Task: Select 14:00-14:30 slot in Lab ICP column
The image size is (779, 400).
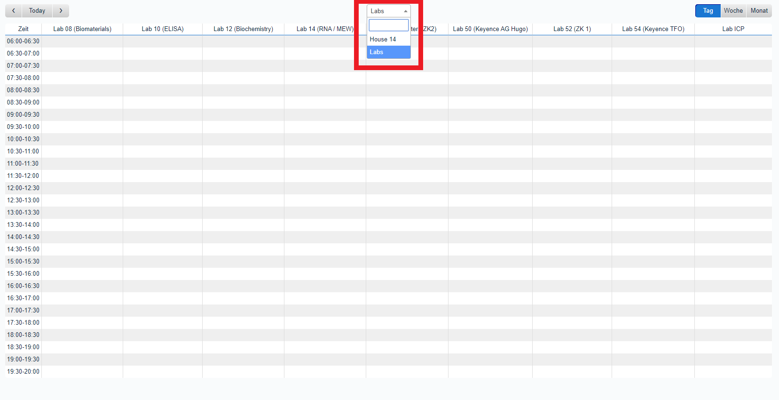Action: pos(733,237)
